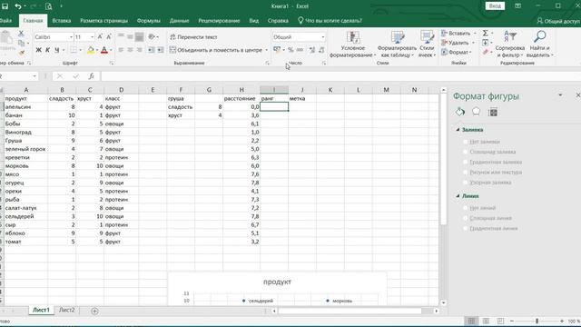The width and height of the screenshot is (581, 327).
Task: Add a new sheet with the plus icon
Action: (94, 311)
